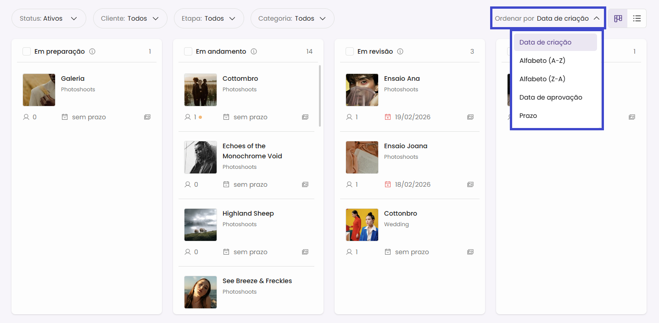659x323 pixels.
Task: Select all via Em revisão checkbox
Action: (x=350, y=51)
